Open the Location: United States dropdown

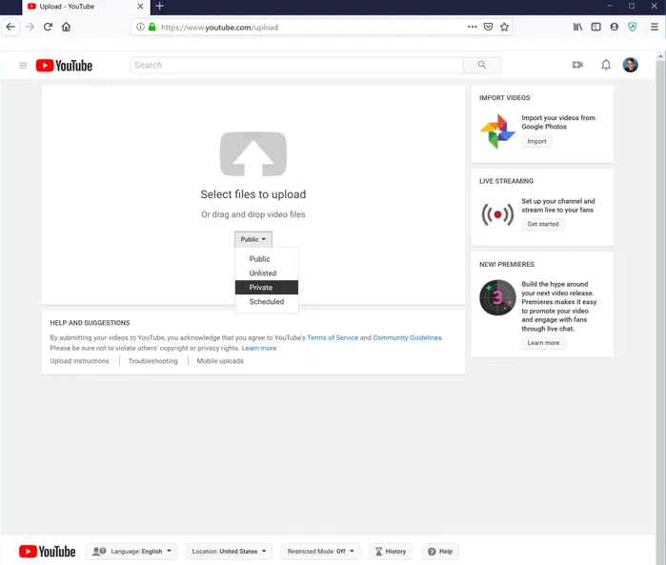pos(229,552)
